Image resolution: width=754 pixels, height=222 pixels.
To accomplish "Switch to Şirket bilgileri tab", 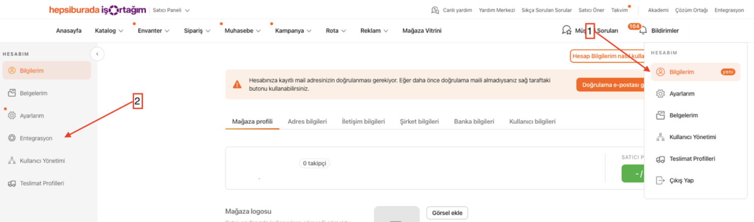I will (x=420, y=122).
